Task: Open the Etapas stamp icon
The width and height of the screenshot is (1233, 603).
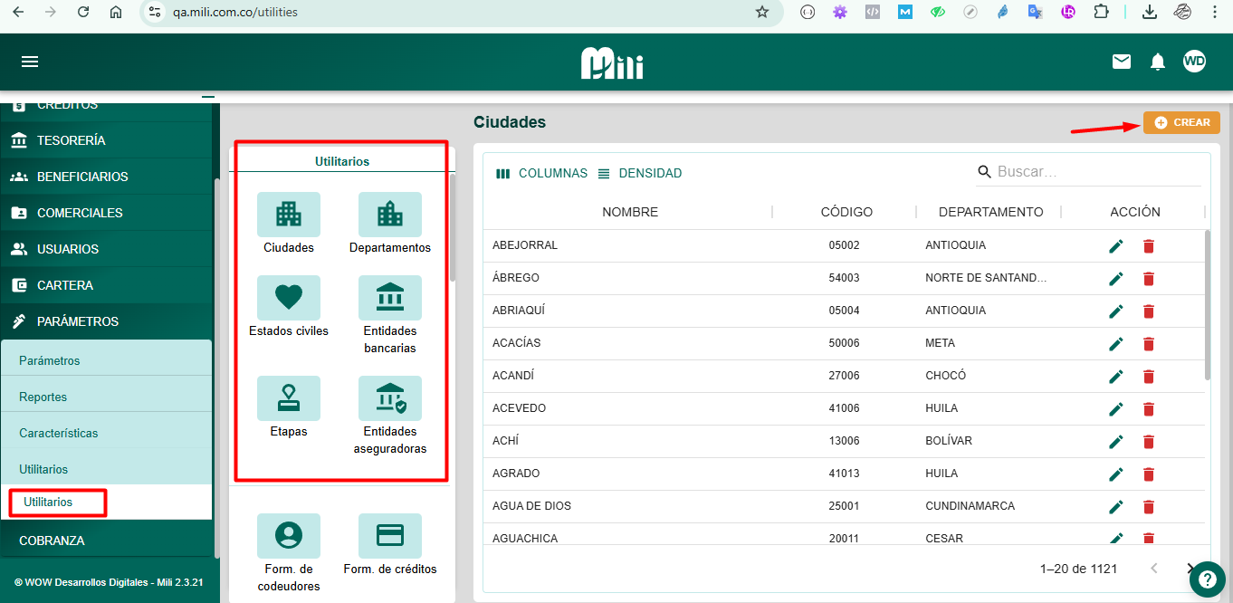Action: 289,398
